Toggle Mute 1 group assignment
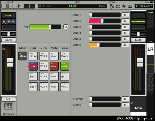Viewport: 155px width, 121px height. [x=54, y=56]
